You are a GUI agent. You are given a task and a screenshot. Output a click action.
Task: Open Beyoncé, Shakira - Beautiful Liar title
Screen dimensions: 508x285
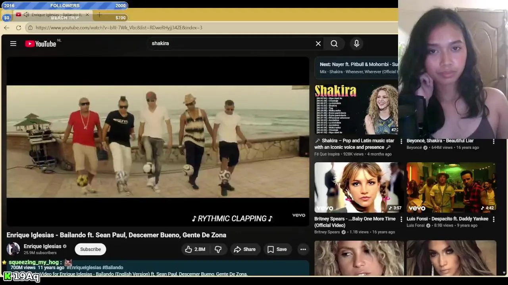click(440, 141)
